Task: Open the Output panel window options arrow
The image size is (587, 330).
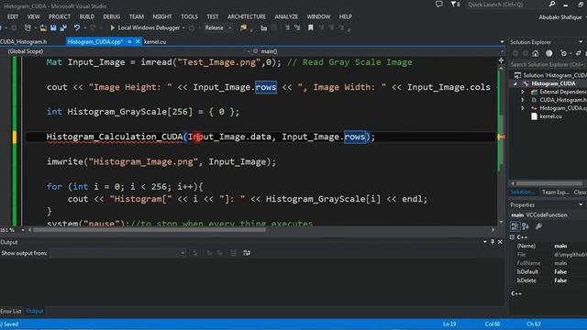Action: tap(485, 242)
